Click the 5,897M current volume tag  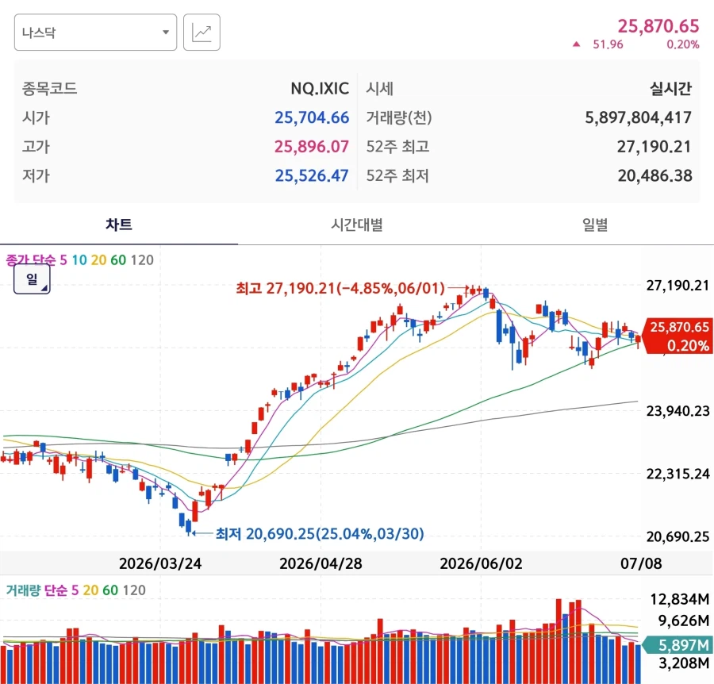(679, 645)
